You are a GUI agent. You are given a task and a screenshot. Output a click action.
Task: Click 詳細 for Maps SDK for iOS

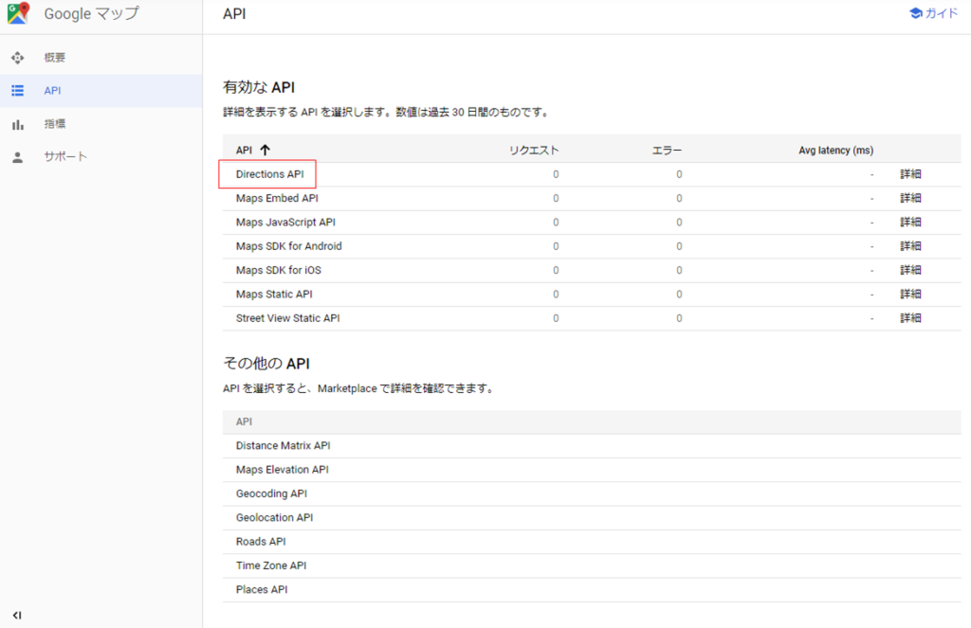point(910,270)
